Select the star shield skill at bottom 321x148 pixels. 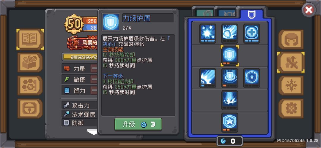tap(229, 122)
